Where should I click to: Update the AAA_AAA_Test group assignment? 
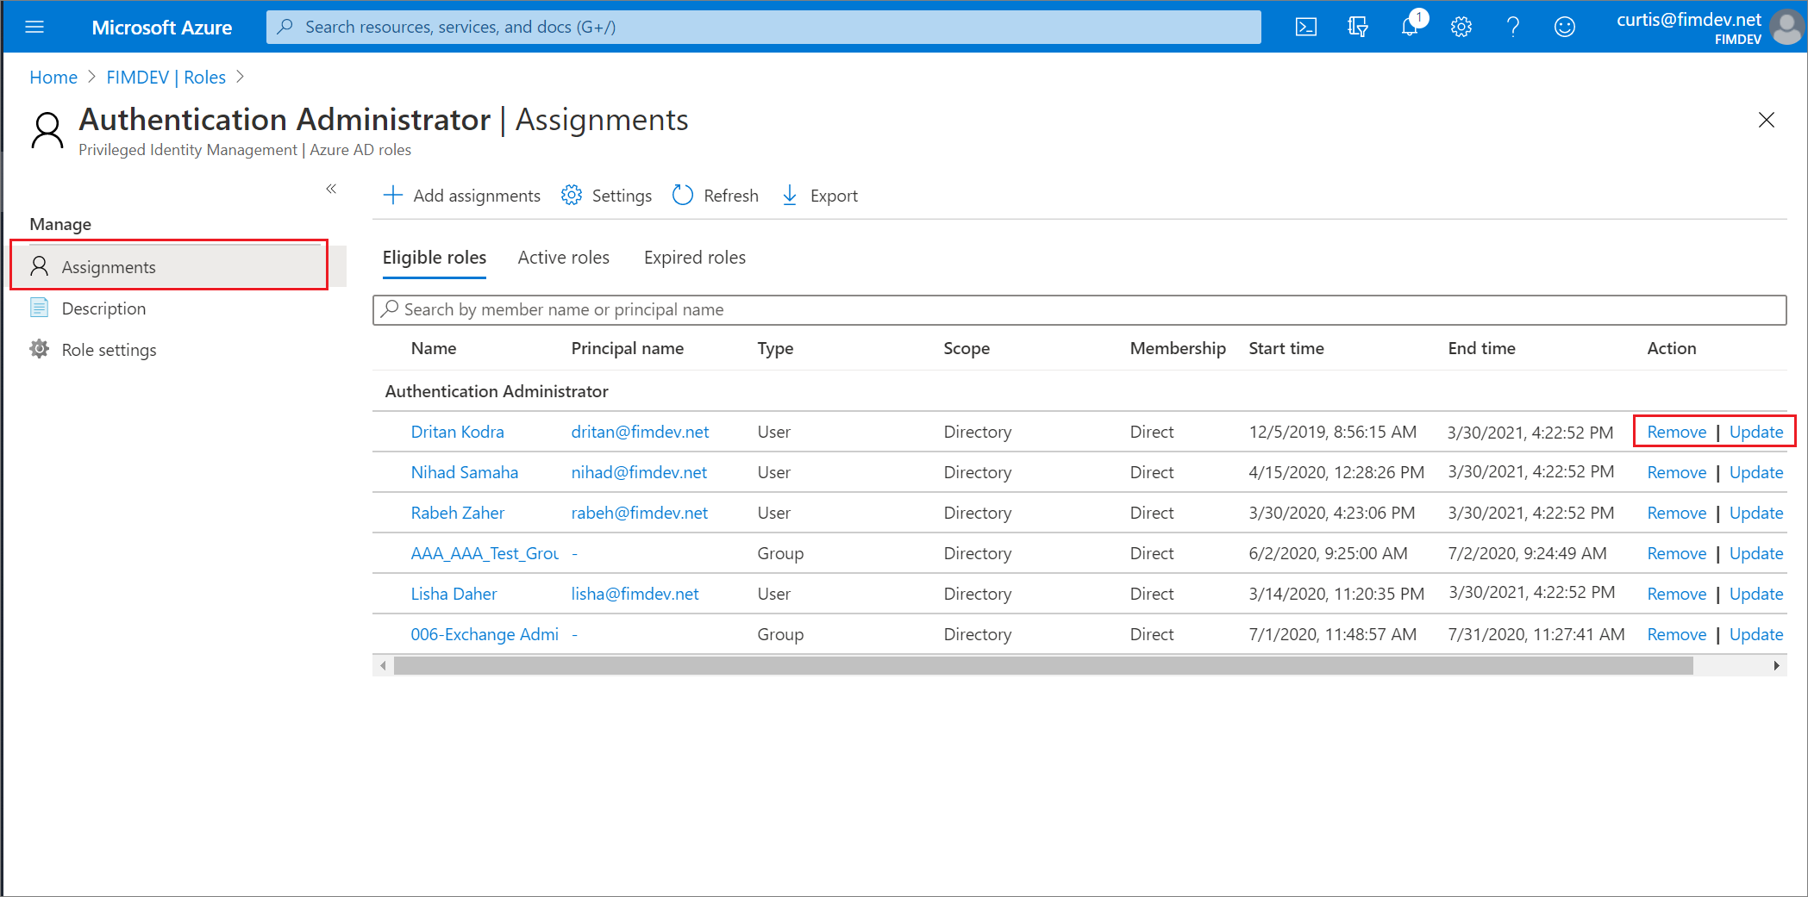[x=1756, y=553]
